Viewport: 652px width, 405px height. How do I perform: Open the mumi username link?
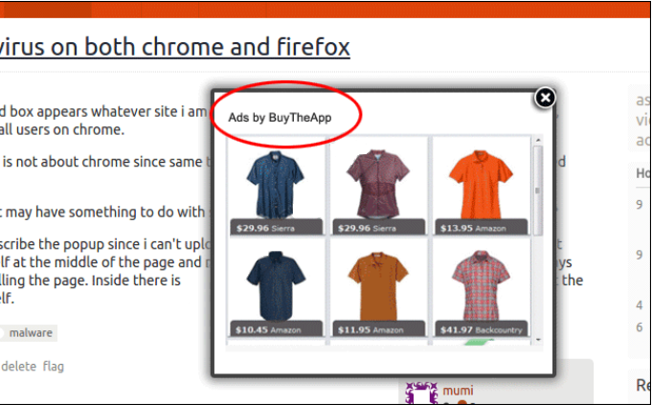click(458, 390)
